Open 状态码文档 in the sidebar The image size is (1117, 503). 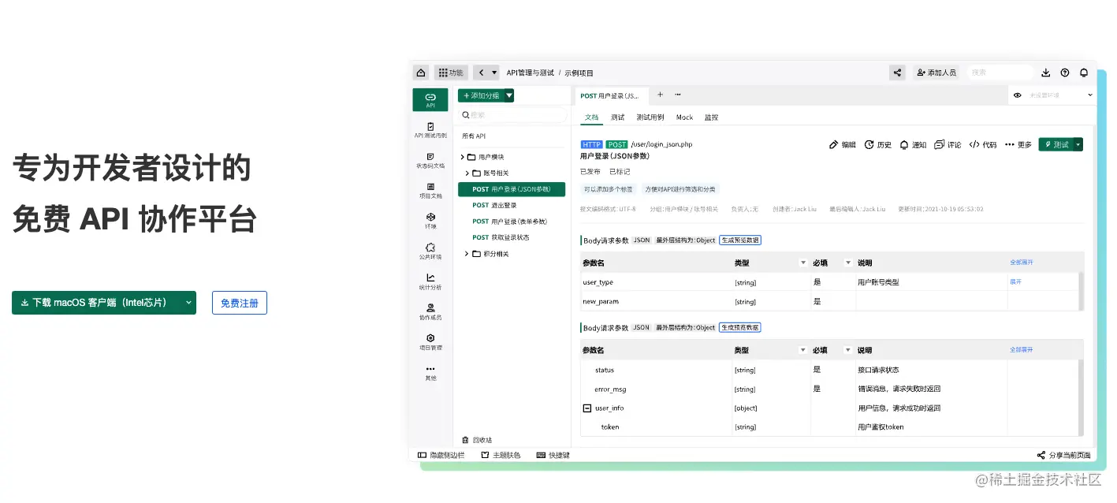(x=430, y=161)
